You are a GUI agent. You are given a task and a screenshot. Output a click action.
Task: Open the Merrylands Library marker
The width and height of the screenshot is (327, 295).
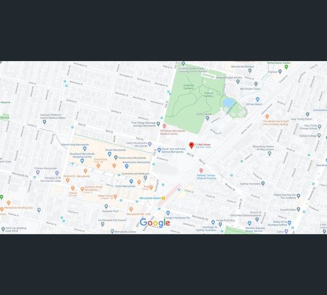(x=112, y=231)
